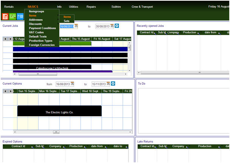Click Fri 16 August column header
230x163 pixels.
(102, 39)
